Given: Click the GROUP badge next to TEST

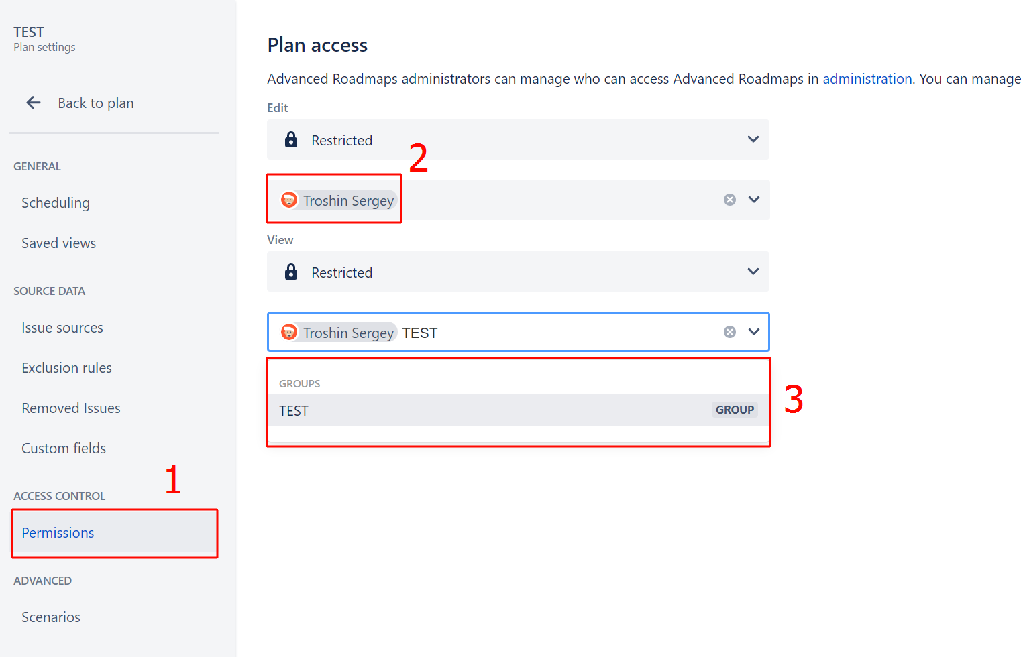Looking at the screenshot, I should click(x=735, y=410).
